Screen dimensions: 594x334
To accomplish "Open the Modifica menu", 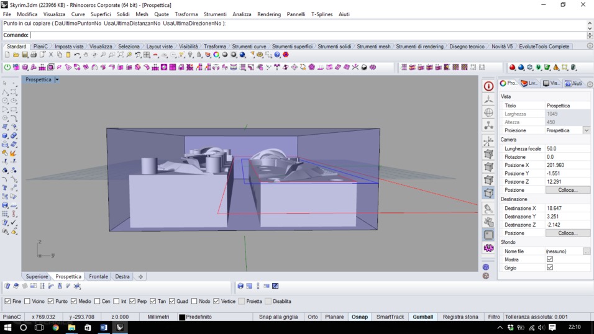I will pyautogui.click(x=27, y=14).
